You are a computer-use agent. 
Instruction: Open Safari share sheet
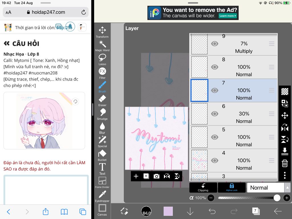coord(46,211)
